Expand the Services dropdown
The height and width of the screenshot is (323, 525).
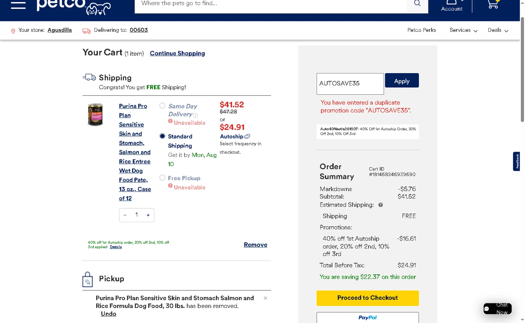click(x=463, y=30)
